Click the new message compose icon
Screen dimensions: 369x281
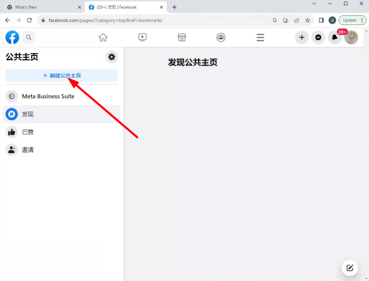pos(350,268)
